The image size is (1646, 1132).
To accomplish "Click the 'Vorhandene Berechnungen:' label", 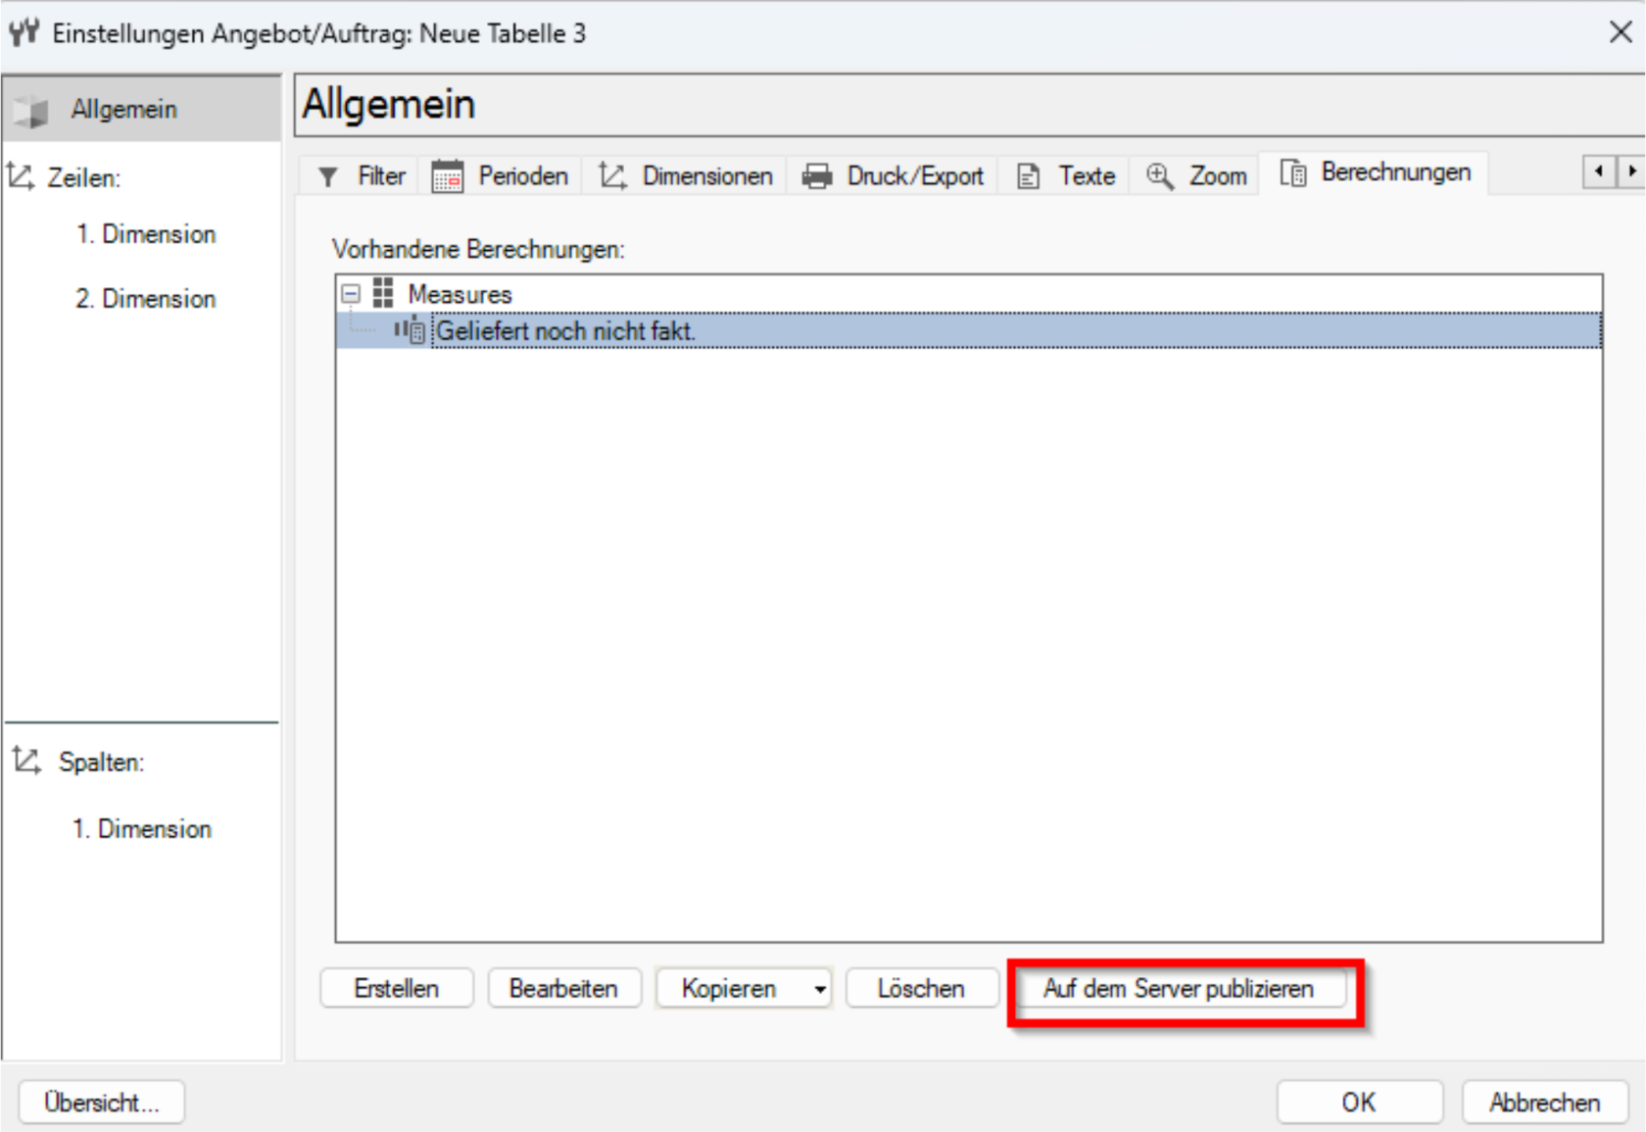I will [x=478, y=249].
